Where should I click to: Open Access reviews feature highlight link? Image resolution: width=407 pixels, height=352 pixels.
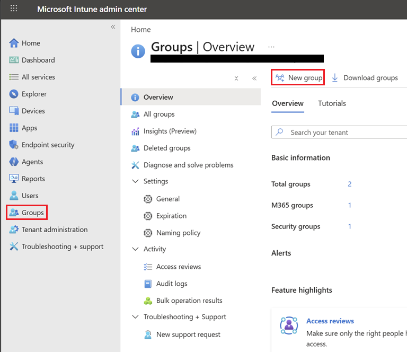330,321
